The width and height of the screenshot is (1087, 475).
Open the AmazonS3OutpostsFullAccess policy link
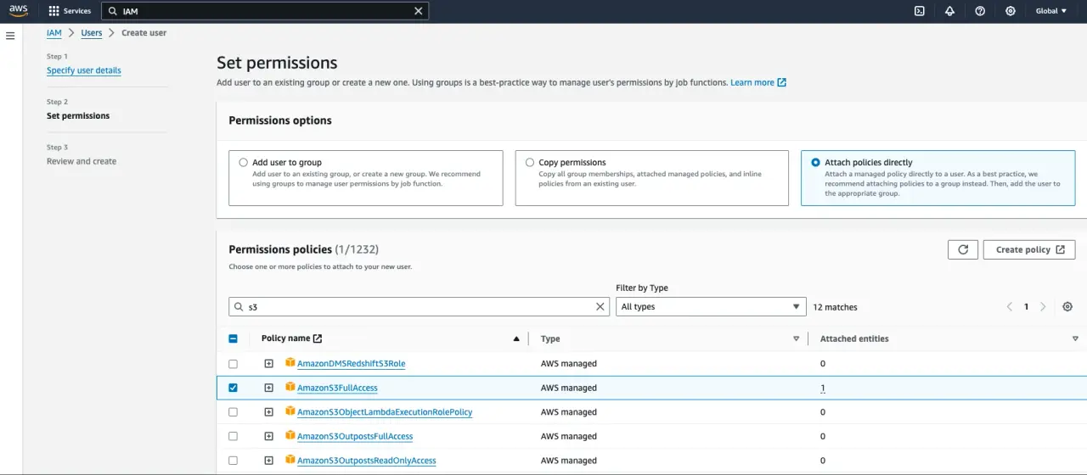355,436
